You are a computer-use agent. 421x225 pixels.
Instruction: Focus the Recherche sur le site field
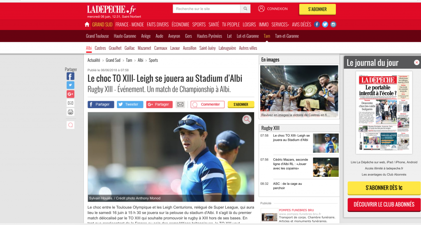206,9
